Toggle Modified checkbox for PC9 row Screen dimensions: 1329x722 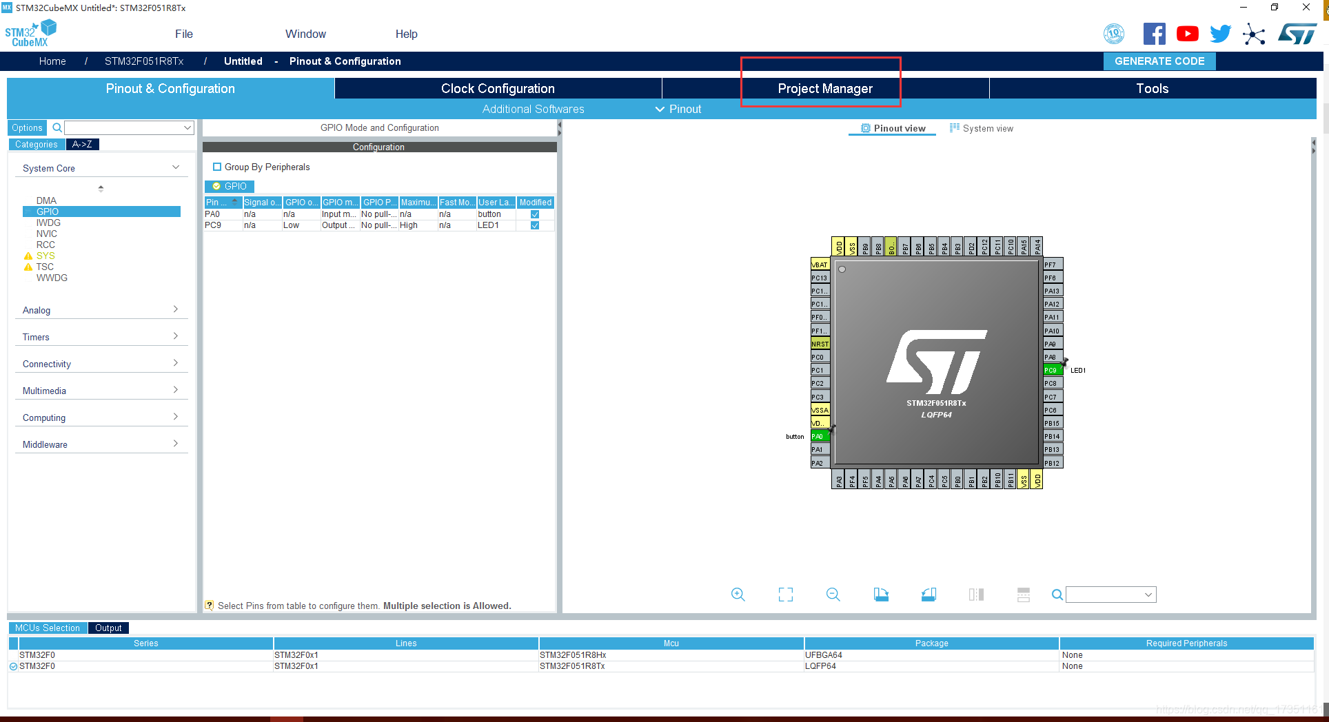pyautogui.click(x=535, y=225)
